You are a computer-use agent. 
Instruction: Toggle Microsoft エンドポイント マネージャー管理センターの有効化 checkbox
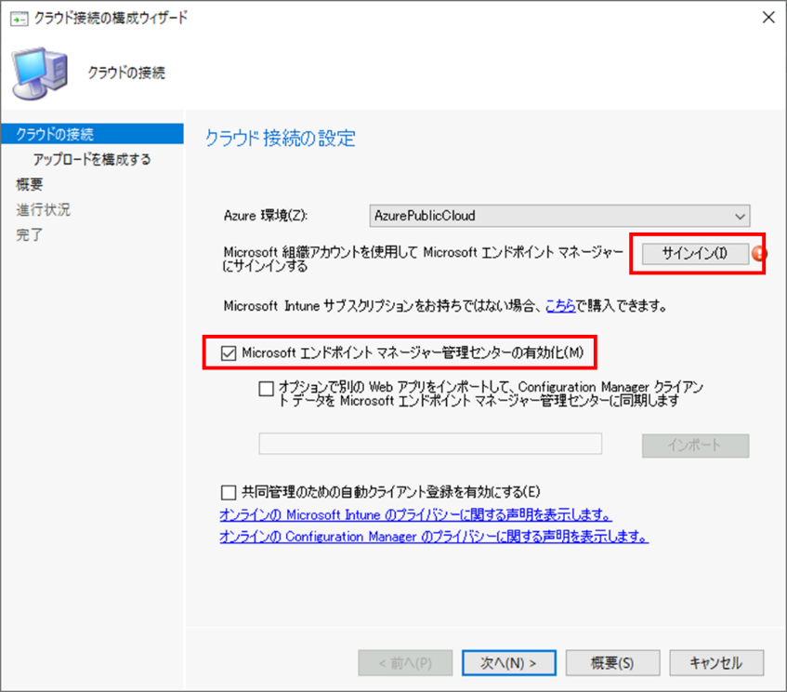pyautogui.click(x=229, y=353)
